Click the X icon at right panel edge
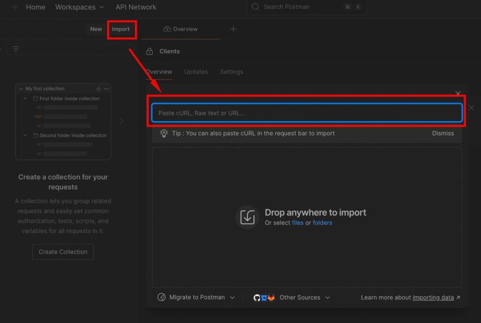Screen dimensions: 481x323 (471, 108)
